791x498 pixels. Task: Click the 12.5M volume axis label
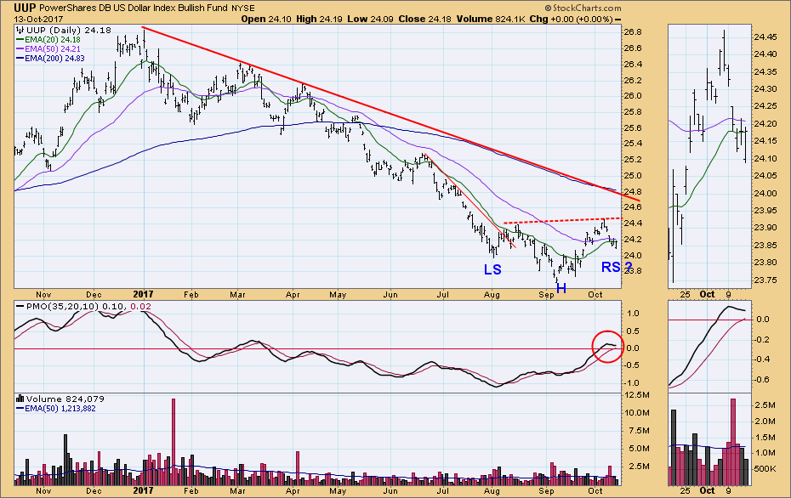[x=637, y=395]
